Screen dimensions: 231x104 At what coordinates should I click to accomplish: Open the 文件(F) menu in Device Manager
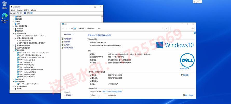coord(13,10)
